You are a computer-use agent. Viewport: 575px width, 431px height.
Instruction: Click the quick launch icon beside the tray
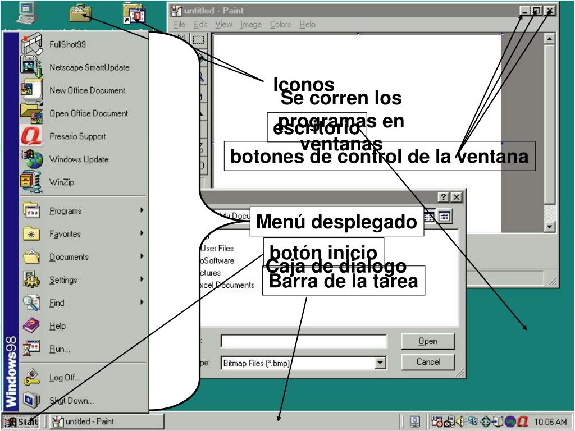point(415,422)
